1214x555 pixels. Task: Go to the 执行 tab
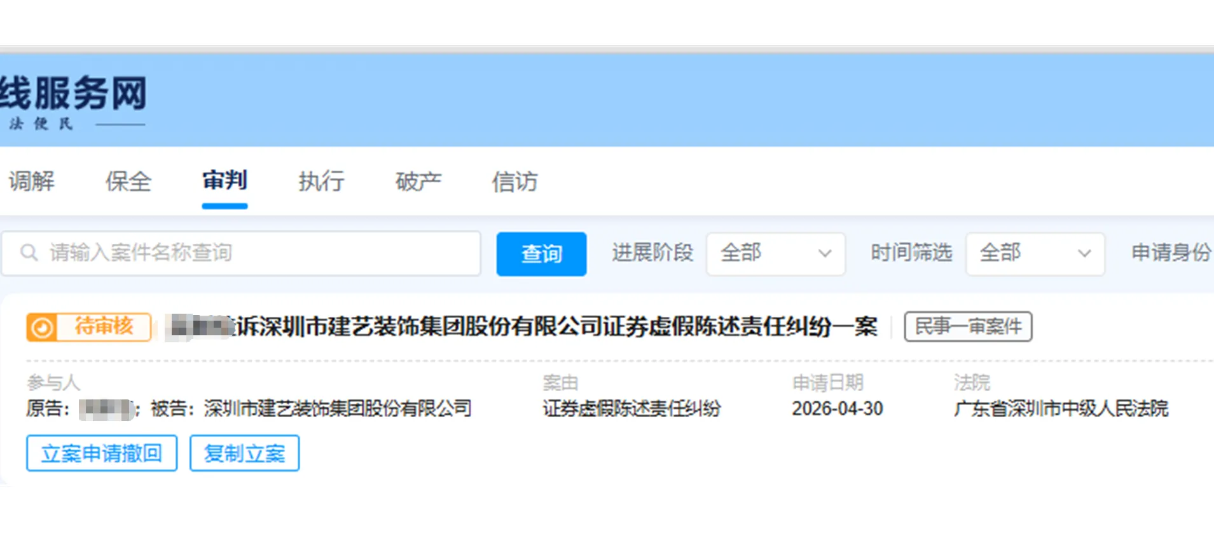coord(321,182)
